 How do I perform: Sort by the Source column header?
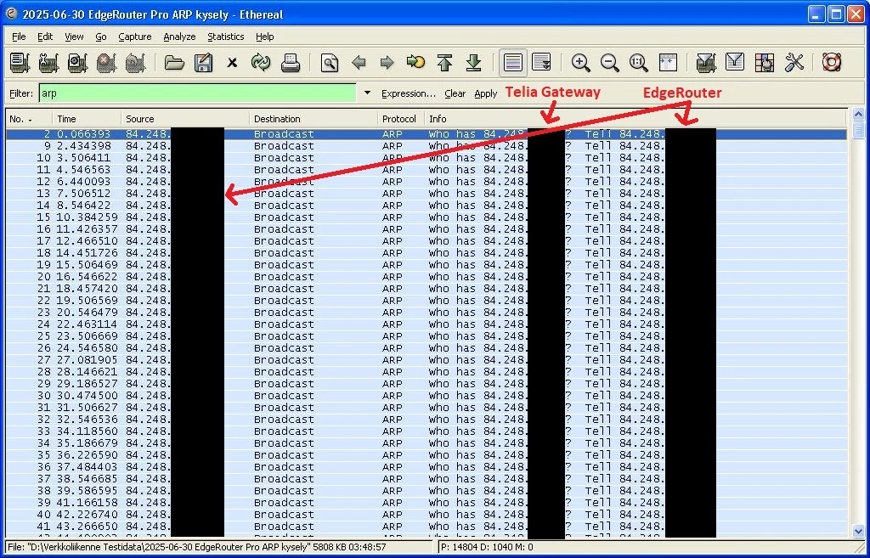click(184, 119)
